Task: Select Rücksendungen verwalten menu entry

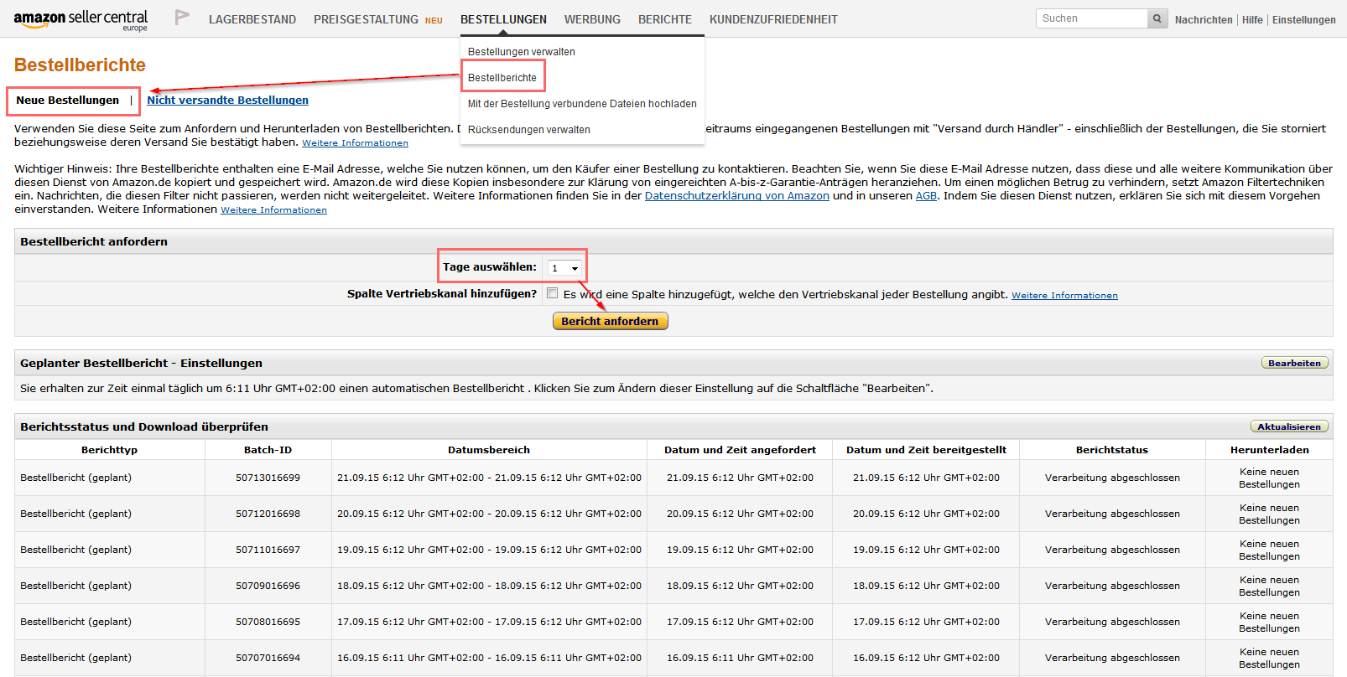Action: (x=529, y=130)
